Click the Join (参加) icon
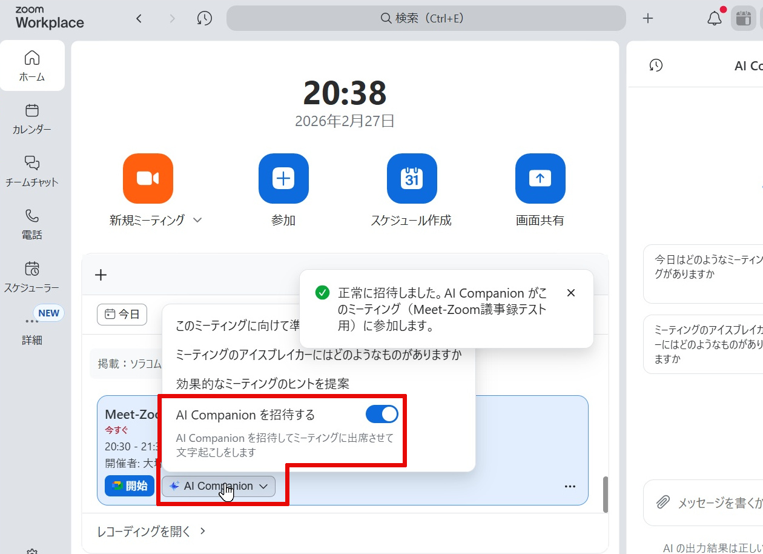 [283, 178]
